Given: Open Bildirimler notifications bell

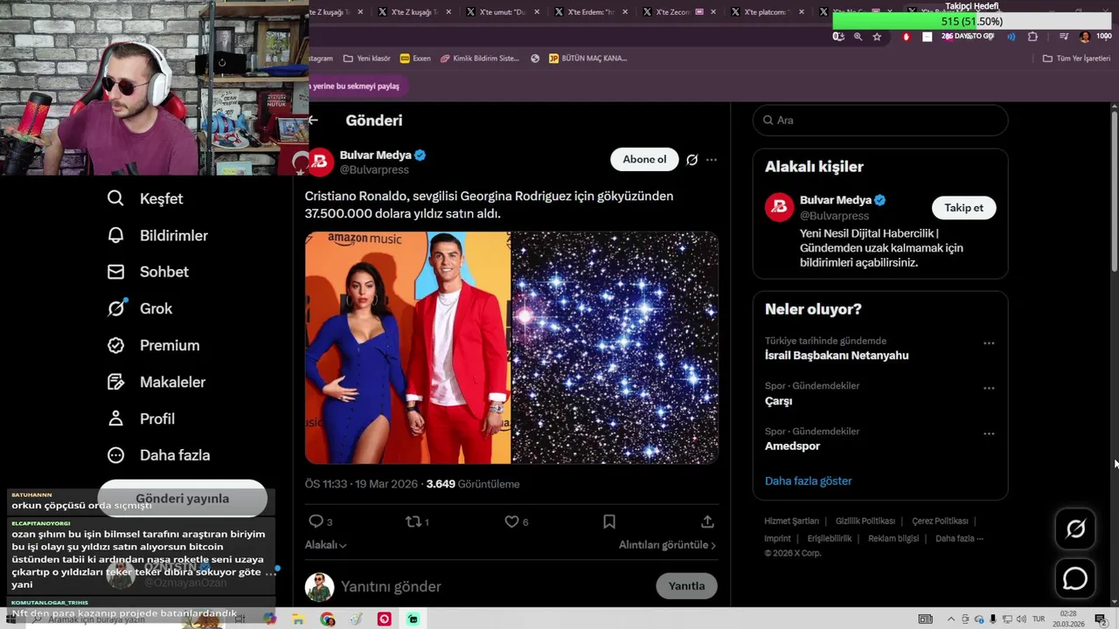Looking at the screenshot, I should tap(157, 236).
